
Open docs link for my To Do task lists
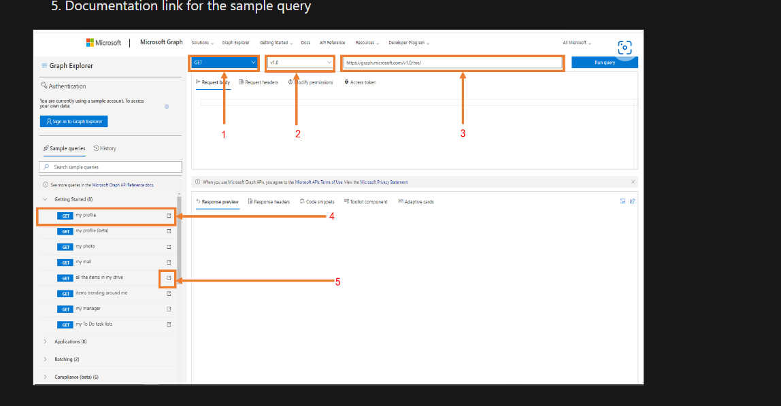(x=169, y=325)
